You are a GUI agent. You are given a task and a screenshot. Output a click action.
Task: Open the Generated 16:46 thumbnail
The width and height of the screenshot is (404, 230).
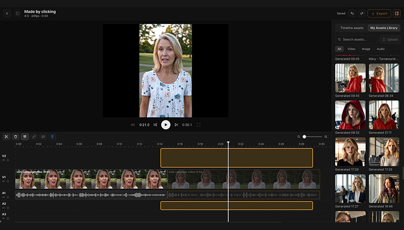coord(384,189)
